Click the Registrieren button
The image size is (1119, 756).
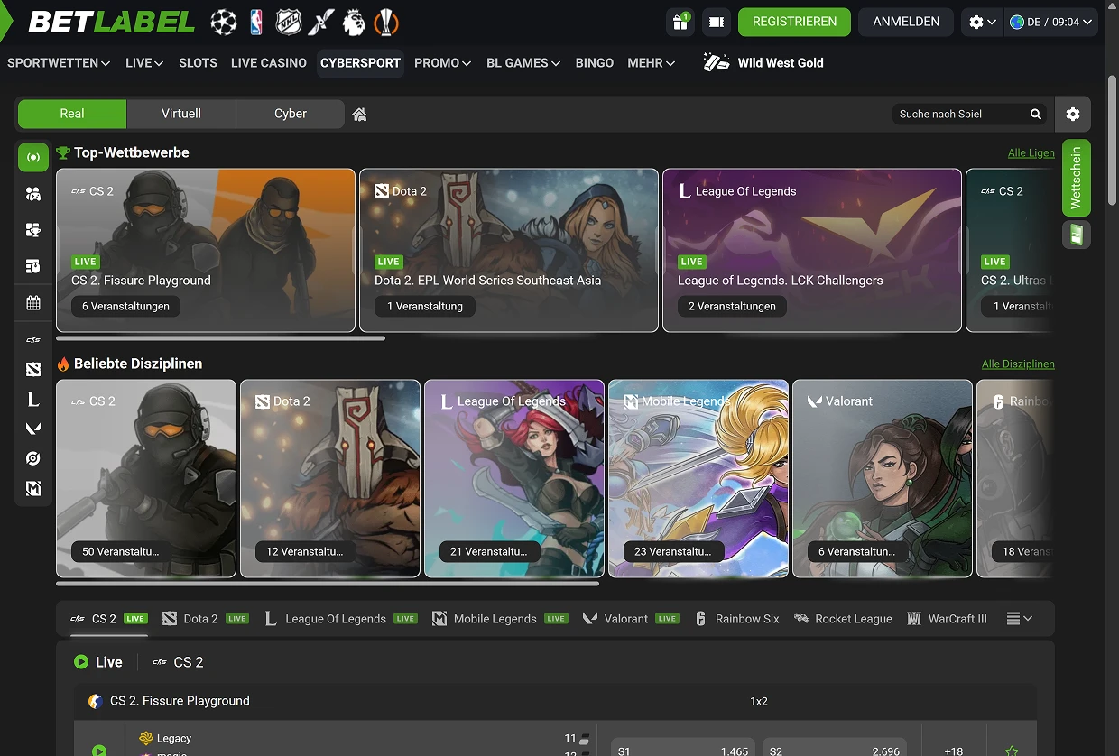(794, 22)
